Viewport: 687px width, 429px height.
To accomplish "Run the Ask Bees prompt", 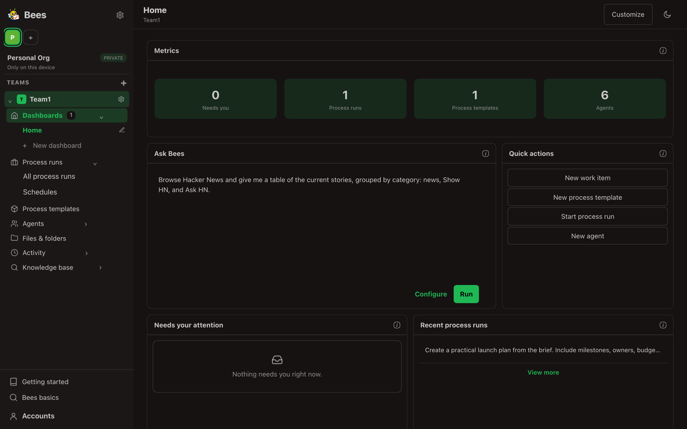I will [466, 294].
